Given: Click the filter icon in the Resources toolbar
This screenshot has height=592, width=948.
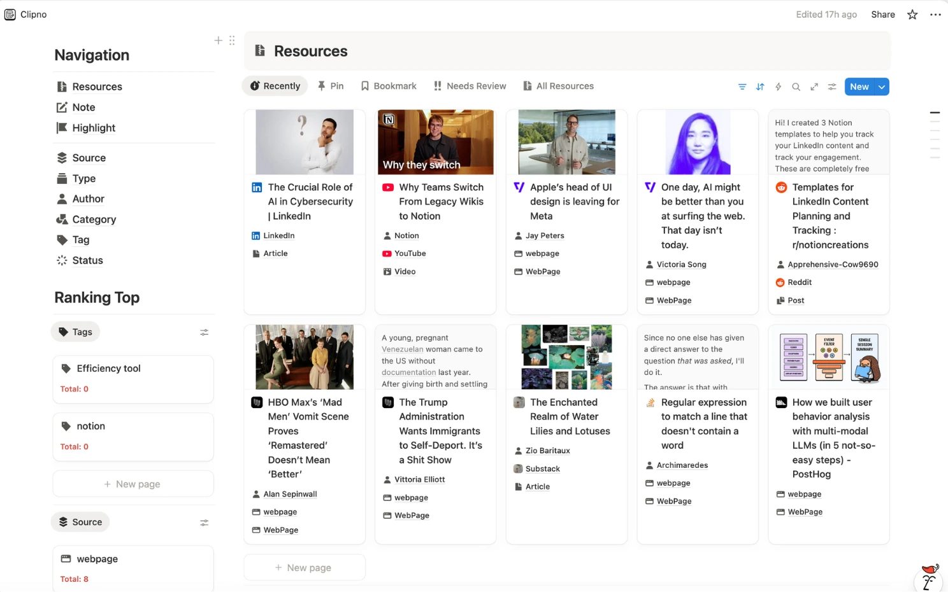Looking at the screenshot, I should pyautogui.click(x=742, y=87).
